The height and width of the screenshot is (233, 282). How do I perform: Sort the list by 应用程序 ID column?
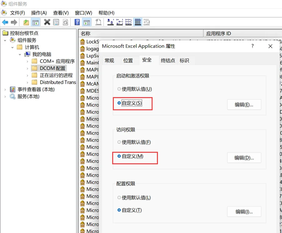243,34
